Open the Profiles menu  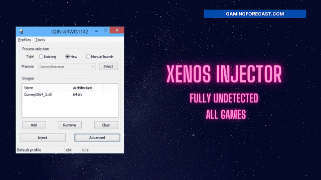[x=25, y=40]
